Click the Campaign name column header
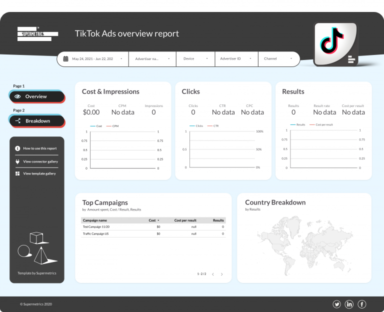The height and width of the screenshot is (312, 384). coord(95,220)
